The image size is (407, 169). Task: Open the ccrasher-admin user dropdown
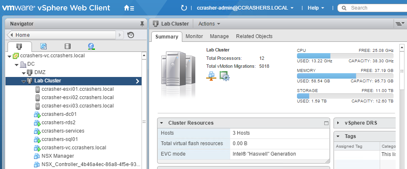coord(245,8)
